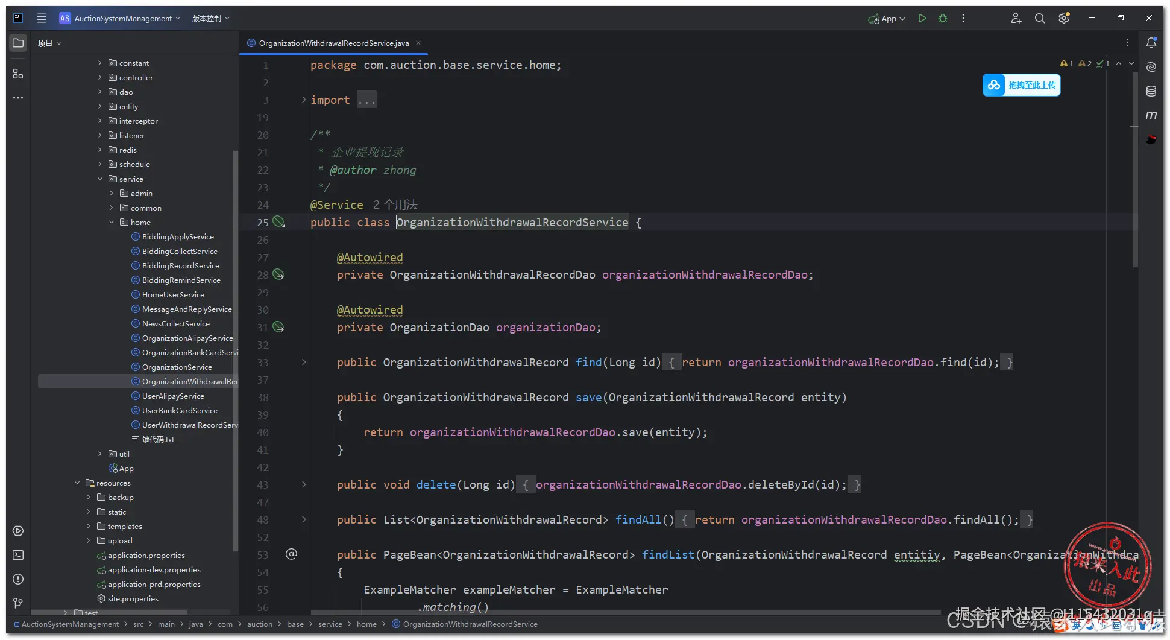This screenshot has width=1170, height=640.
Task: Collapse the home folder
Action: pyautogui.click(x=112, y=222)
